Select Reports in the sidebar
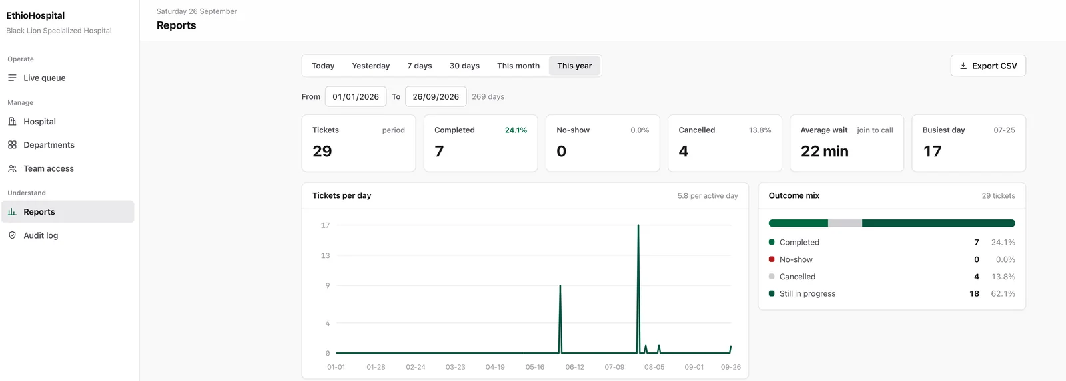The height and width of the screenshot is (381, 1066). 67,212
